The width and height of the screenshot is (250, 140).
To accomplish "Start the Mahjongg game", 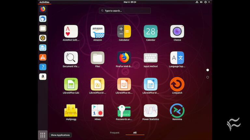I will pos(71,111).
